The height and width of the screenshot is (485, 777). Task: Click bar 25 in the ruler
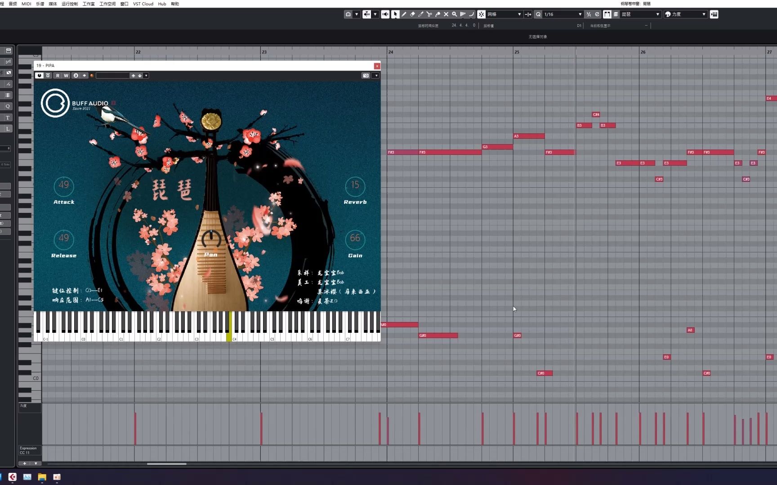(x=517, y=52)
